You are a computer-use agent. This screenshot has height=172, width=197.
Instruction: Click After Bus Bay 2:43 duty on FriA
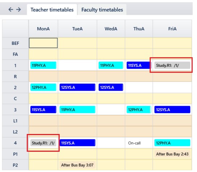point(172,154)
